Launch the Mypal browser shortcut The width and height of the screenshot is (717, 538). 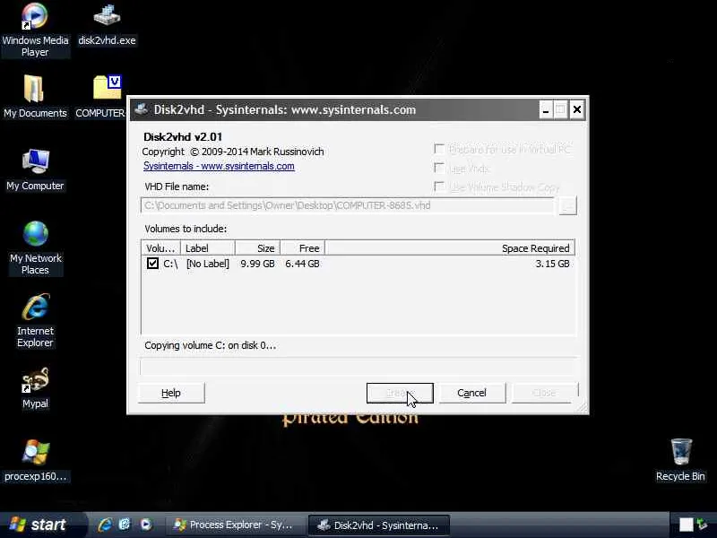(35, 387)
